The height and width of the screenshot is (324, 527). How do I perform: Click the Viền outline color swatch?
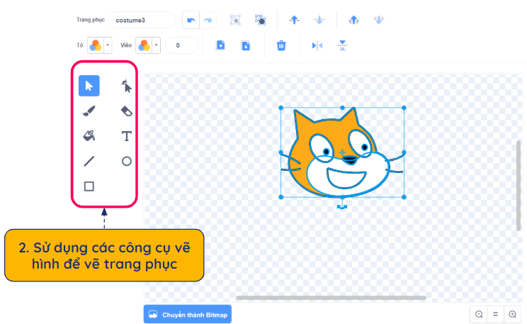(x=144, y=45)
